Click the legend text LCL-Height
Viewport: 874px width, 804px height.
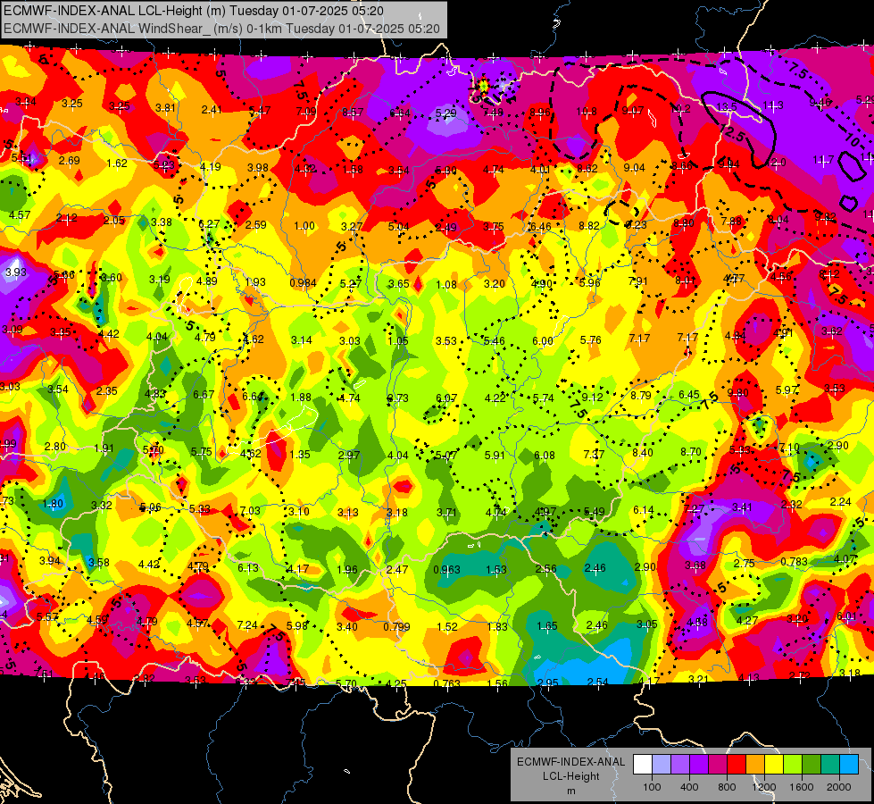[570, 776]
